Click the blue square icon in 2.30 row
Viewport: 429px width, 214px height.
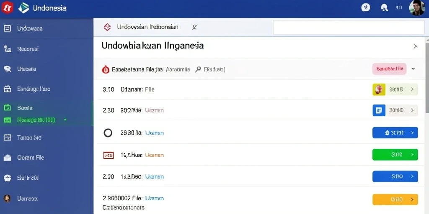[379, 110]
